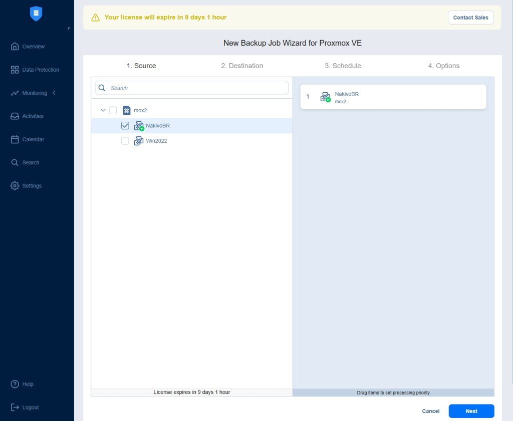Uncheck the NakivoBR VM checkbox
Viewport: 513px width, 421px height.
pyautogui.click(x=125, y=126)
